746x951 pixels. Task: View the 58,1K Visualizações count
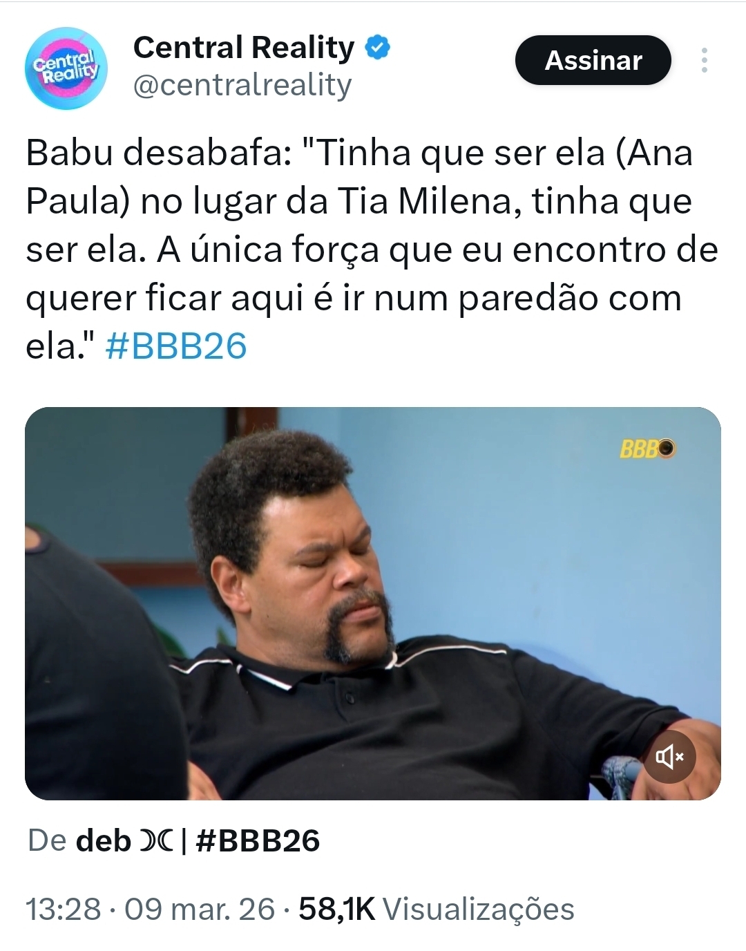click(437, 909)
